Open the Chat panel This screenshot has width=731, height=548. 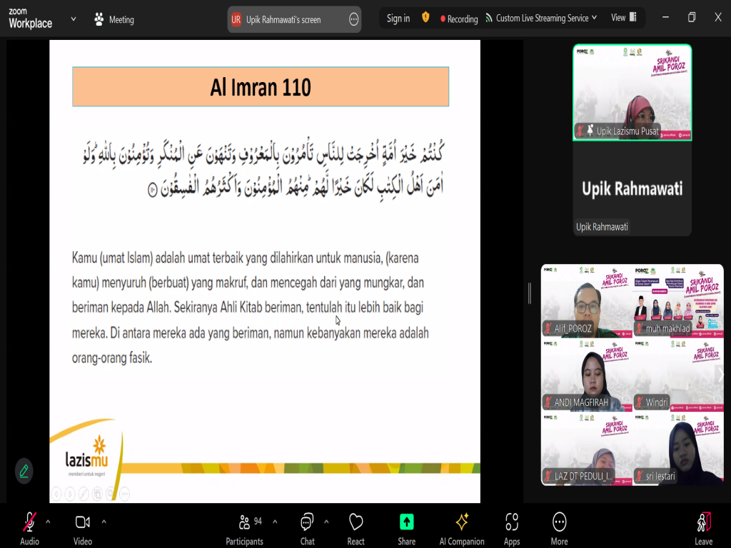(307, 528)
